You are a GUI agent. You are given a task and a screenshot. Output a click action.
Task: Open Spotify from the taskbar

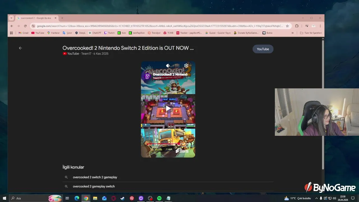pos(159,198)
